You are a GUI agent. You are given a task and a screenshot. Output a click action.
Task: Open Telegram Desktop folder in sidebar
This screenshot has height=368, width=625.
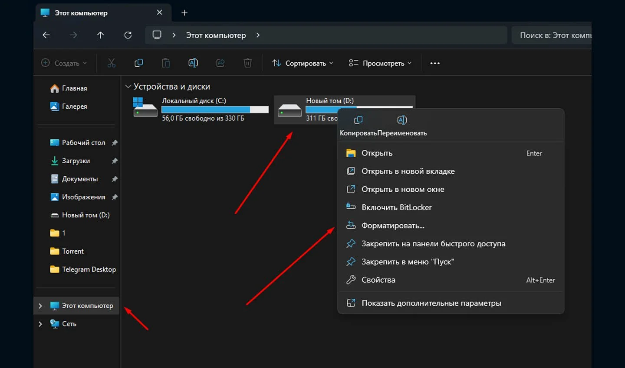pos(83,269)
